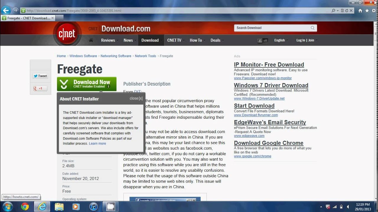Click the Google +1 button
The width and height of the screenshot is (378, 212).
tap(40, 88)
